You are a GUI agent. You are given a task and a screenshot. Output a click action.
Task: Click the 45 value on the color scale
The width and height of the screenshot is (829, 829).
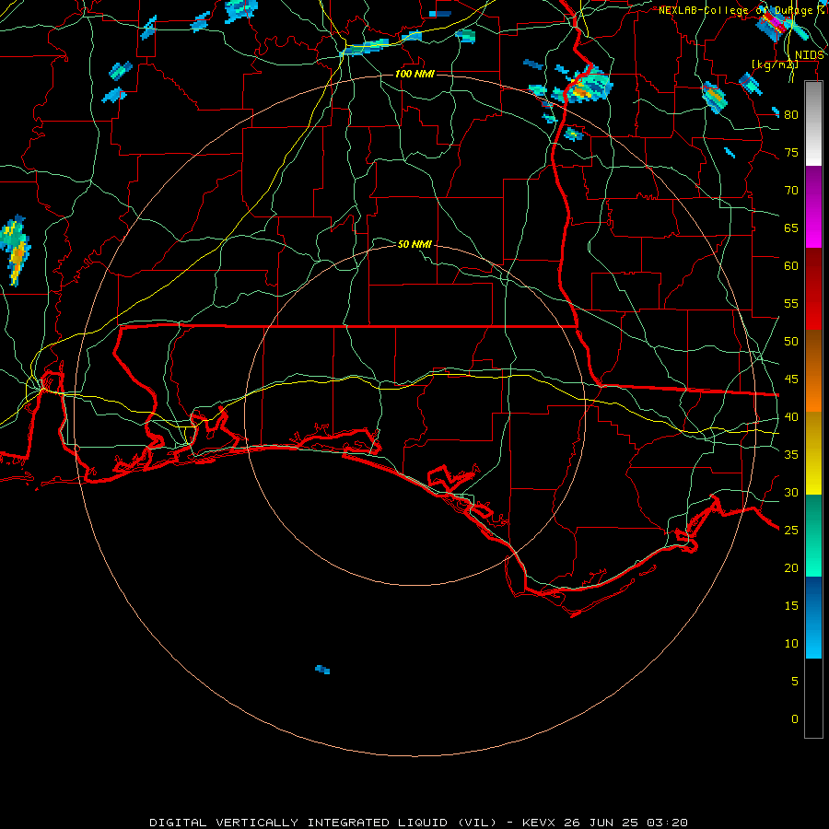(791, 379)
